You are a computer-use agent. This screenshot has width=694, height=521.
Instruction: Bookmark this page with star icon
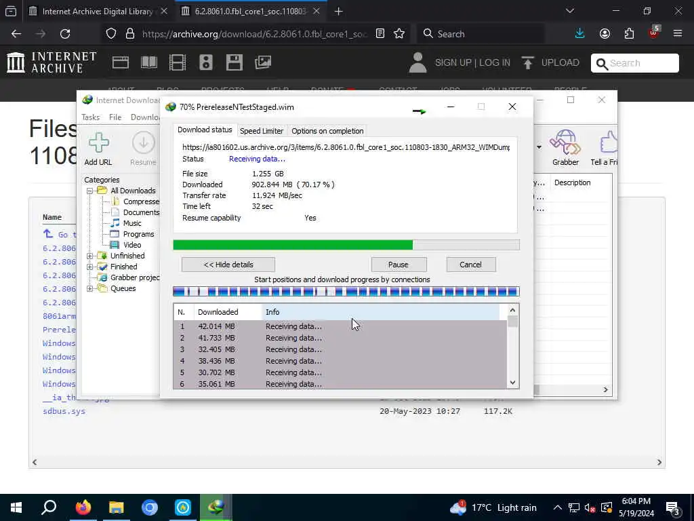tap(399, 34)
